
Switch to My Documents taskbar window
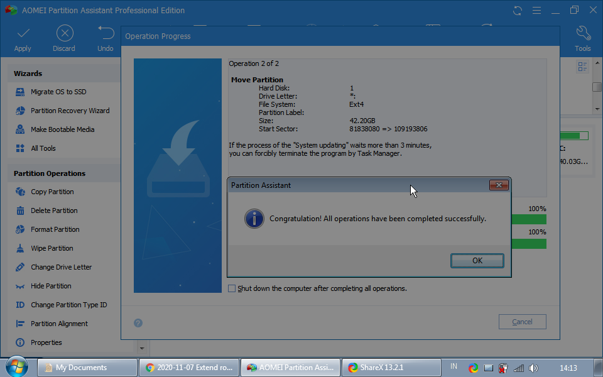coord(87,368)
